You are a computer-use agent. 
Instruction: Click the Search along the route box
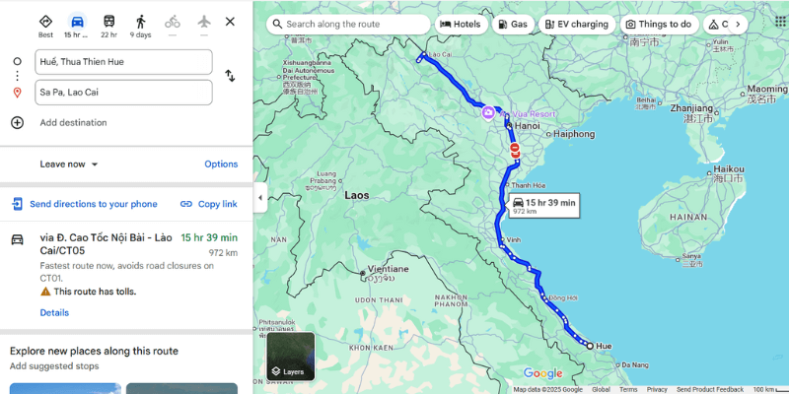point(348,24)
